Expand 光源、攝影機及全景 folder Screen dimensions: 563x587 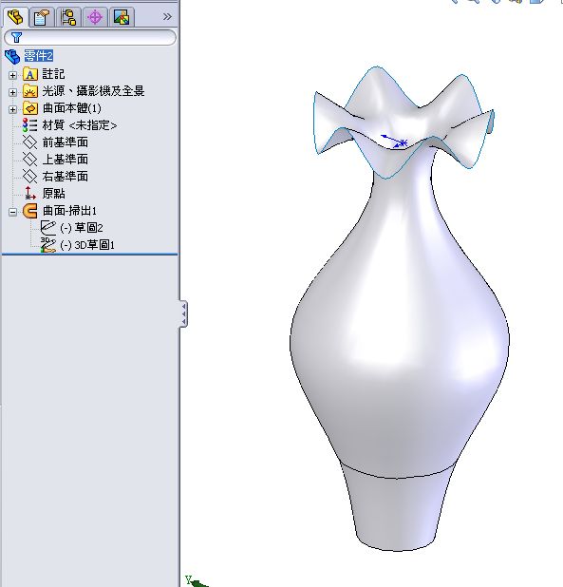[12, 92]
